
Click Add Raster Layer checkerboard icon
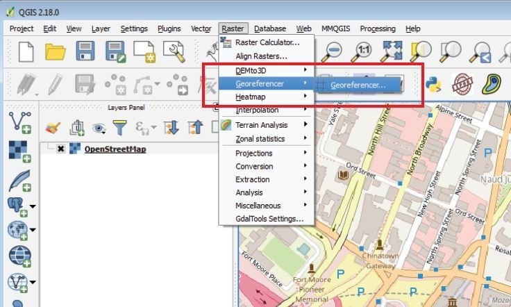pyautogui.click(x=20, y=151)
